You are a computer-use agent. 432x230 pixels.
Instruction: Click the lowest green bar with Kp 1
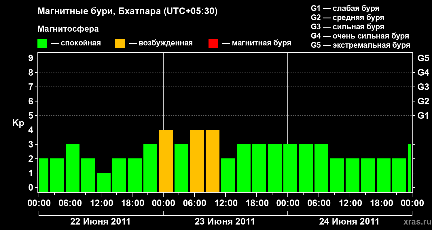pyautogui.click(x=104, y=182)
